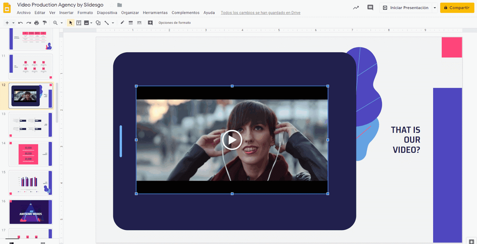
Task: Open border color pencil tool
Action: point(122,23)
